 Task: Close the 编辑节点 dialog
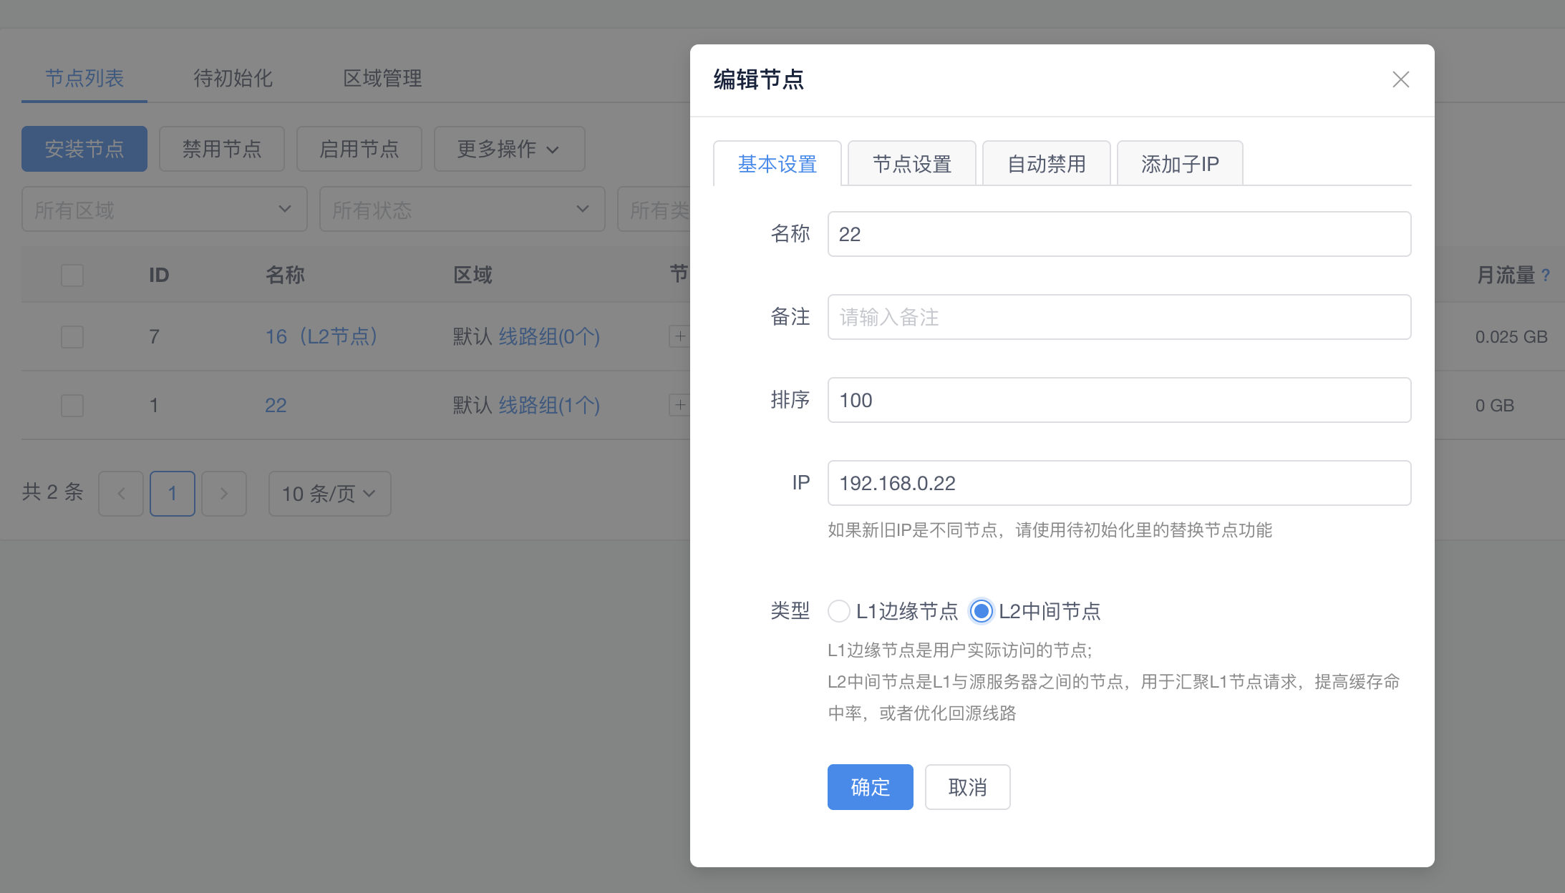[x=1400, y=79]
